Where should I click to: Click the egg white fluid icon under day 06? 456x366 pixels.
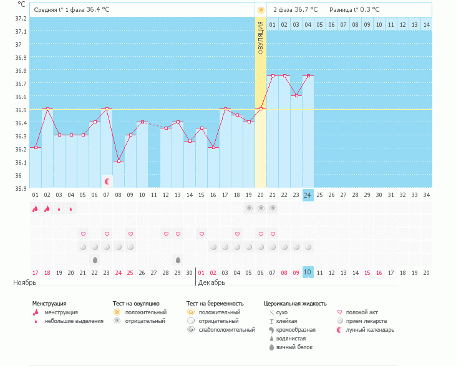tap(95, 259)
